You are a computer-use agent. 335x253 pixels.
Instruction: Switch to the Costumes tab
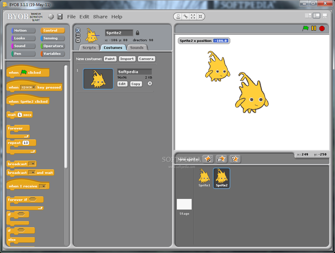113,48
